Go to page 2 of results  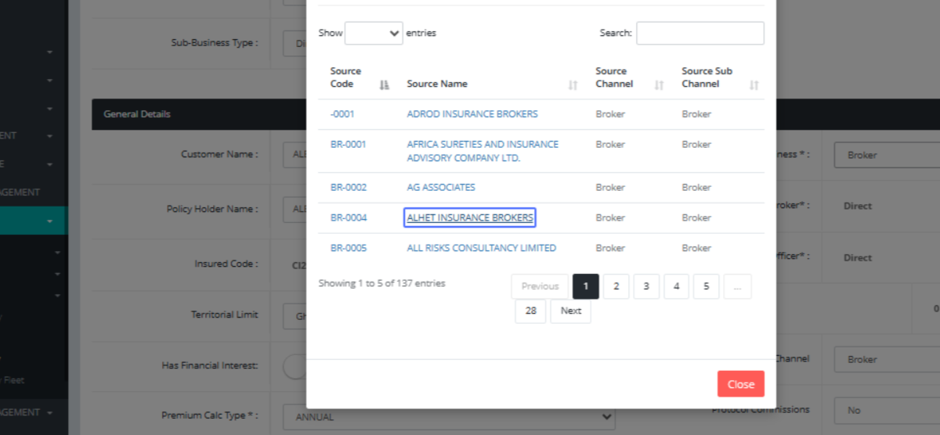616,286
